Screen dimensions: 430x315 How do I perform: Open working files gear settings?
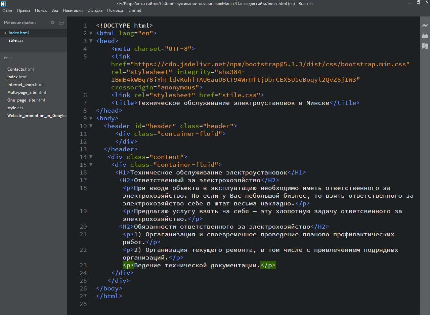coord(52,23)
